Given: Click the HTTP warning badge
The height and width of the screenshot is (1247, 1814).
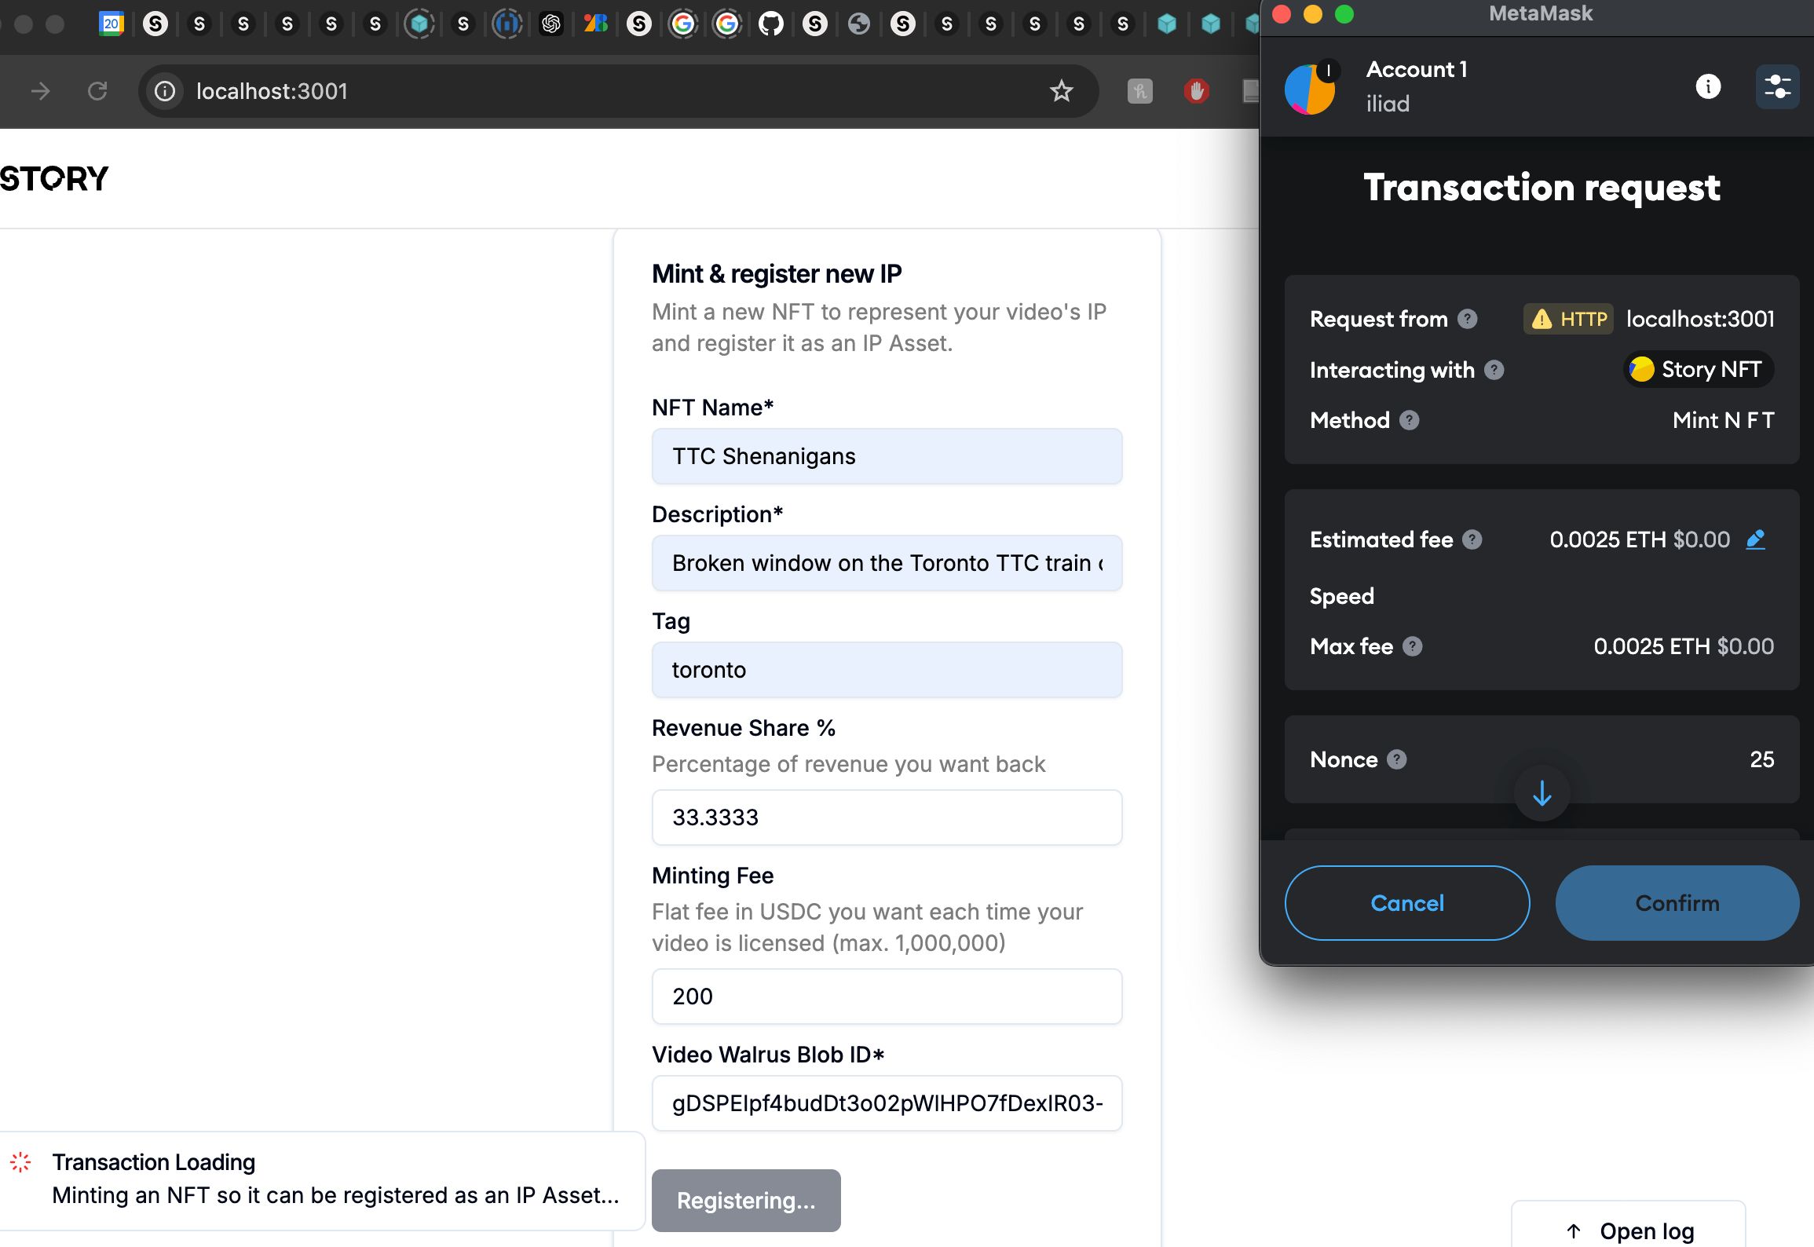Looking at the screenshot, I should 1569,319.
